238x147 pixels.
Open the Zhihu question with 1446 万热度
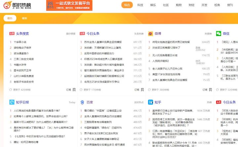(174, 122)
